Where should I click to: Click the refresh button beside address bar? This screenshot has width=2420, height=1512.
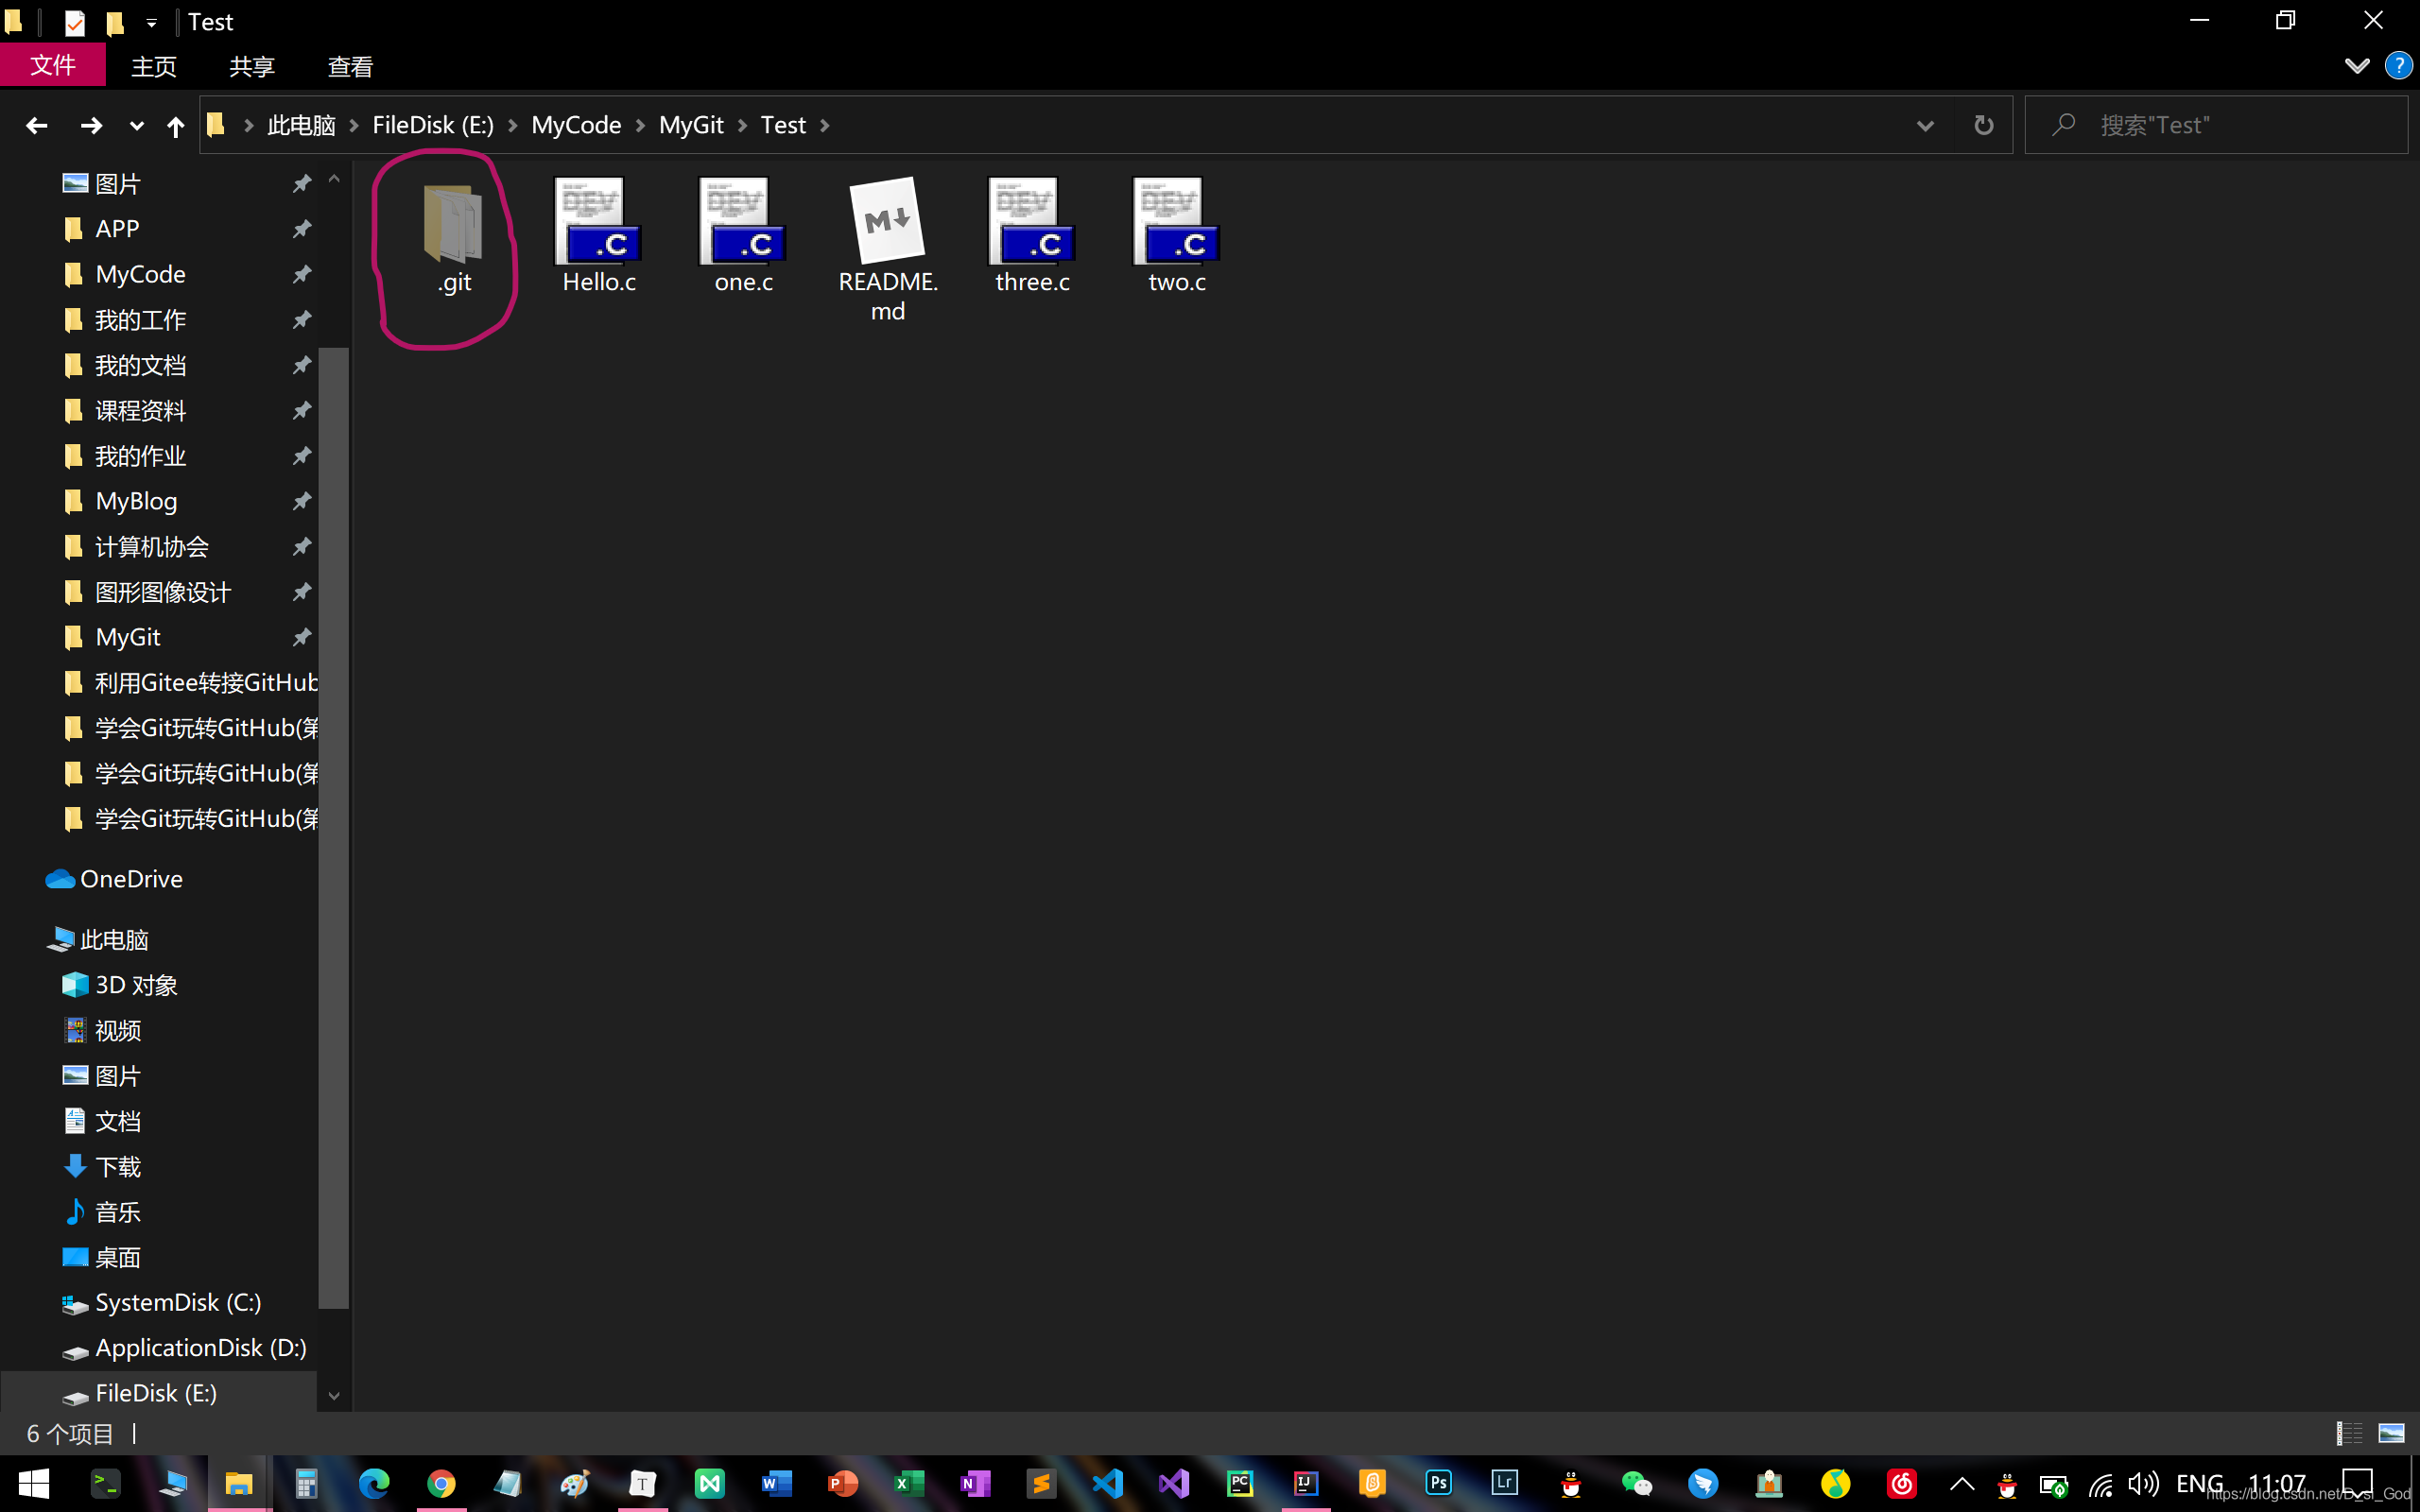tap(1984, 125)
